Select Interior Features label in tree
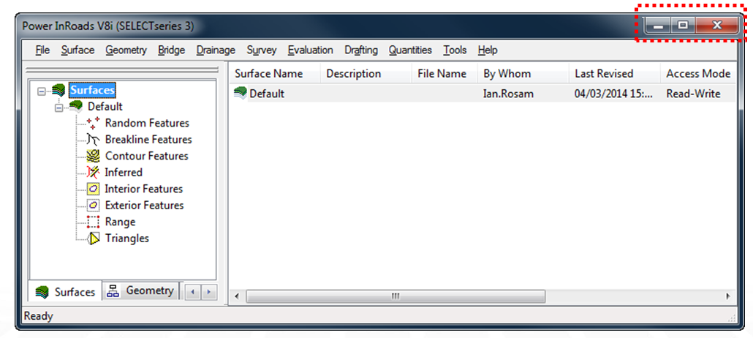 [143, 189]
